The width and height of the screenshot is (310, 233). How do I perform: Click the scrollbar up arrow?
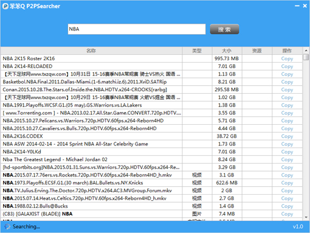[306, 50]
